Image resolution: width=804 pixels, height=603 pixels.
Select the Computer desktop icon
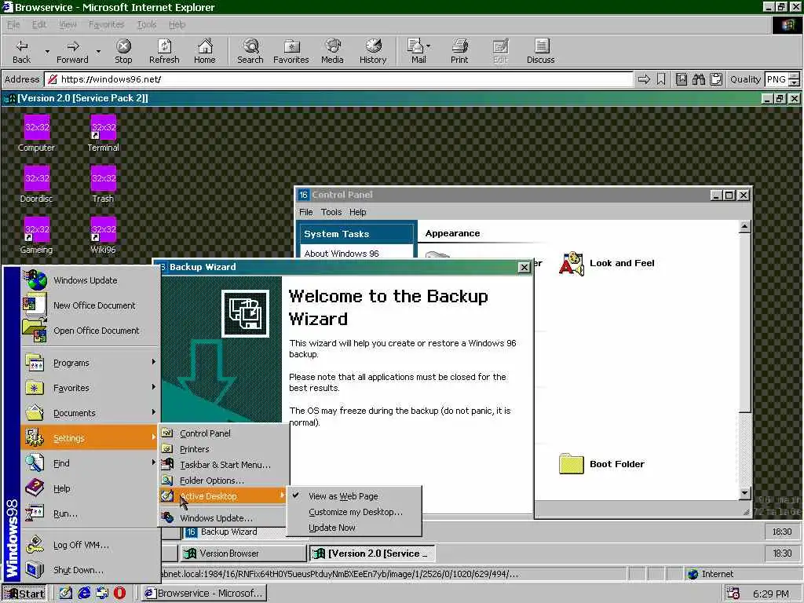(36, 133)
